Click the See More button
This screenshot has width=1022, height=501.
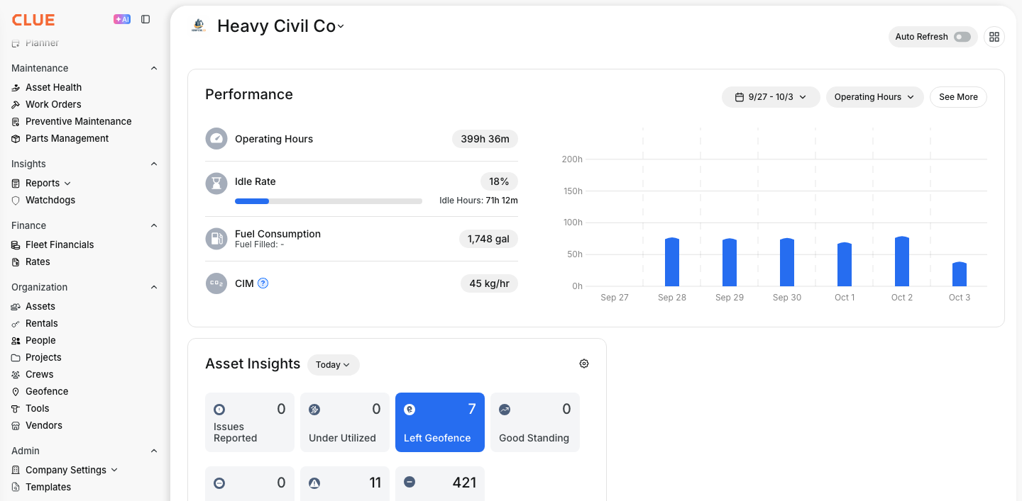pyautogui.click(x=958, y=97)
